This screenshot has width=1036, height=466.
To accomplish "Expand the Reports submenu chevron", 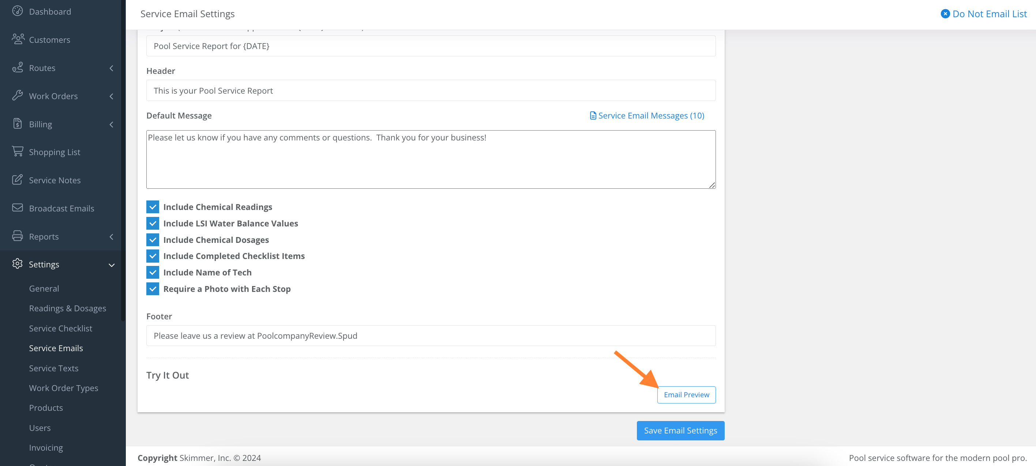I will 112,237.
